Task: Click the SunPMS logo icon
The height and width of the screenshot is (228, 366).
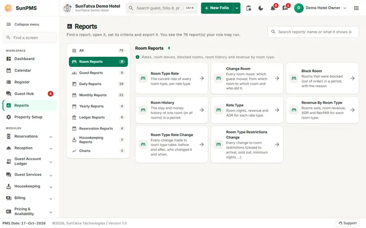Action: coord(9,8)
